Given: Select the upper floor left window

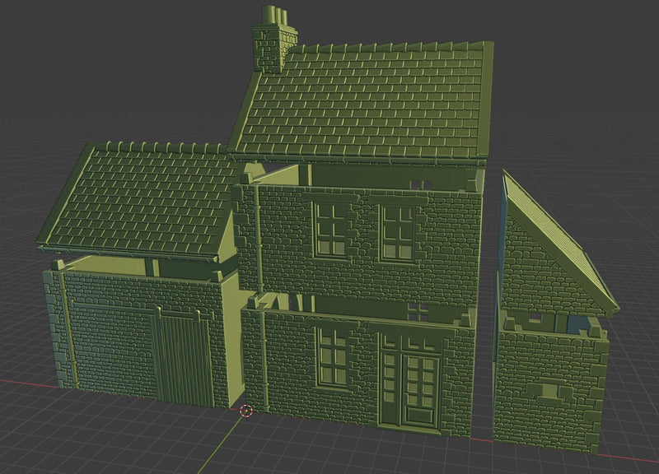Looking at the screenshot, I should 330,230.
